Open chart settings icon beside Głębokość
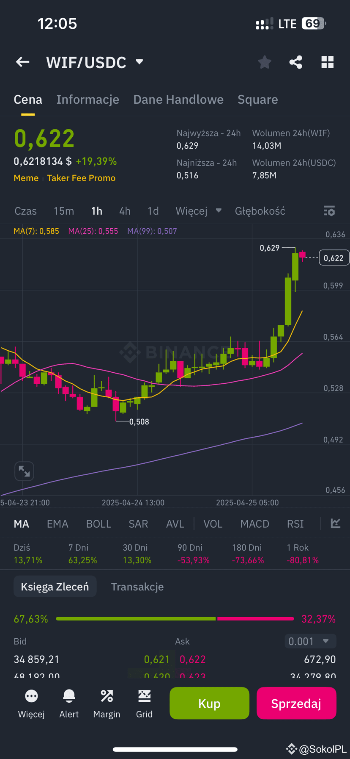This screenshot has width=350, height=759. click(x=329, y=211)
